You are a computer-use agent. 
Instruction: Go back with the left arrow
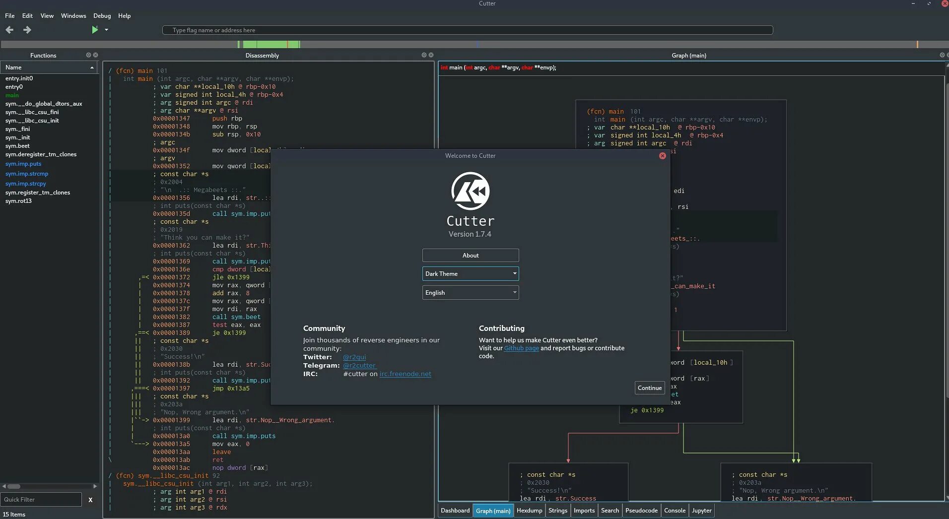[x=9, y=30]
